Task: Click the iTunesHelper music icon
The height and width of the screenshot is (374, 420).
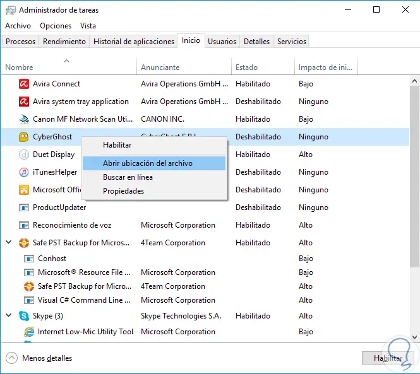Action: coord(24,172)
